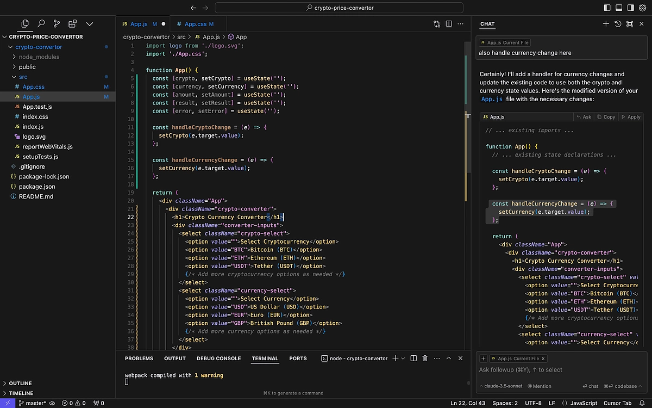
Task: Expand the public folder
Action: pyautogui.click(x=27, y=67)
